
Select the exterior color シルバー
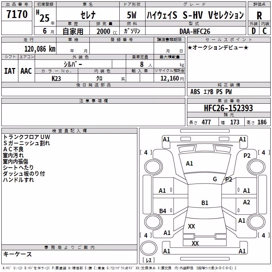tap(73, 64)
